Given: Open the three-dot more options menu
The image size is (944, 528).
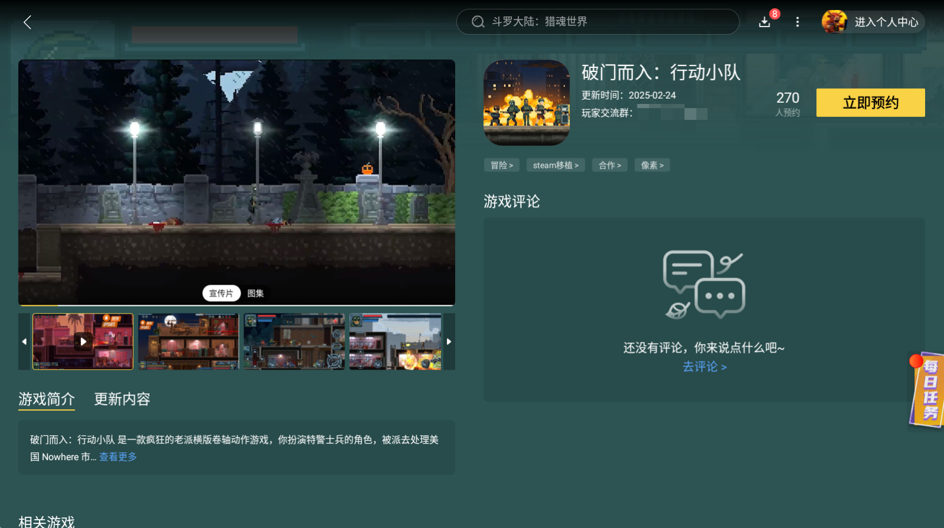Looking at the screenshot, I should tap(797, 22).
